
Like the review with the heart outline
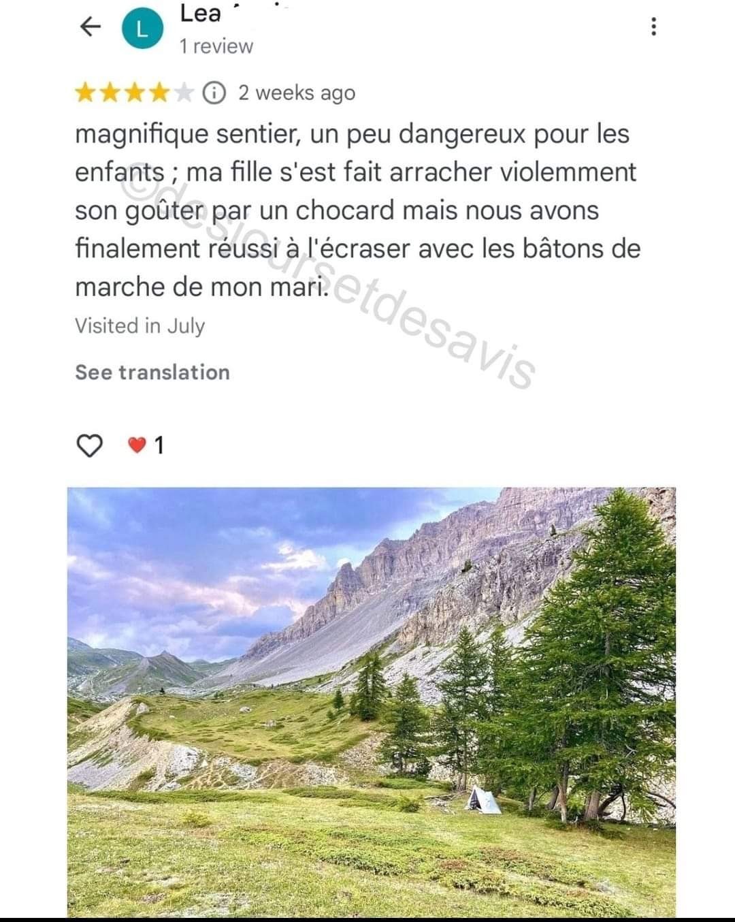(x=89, y=445)
